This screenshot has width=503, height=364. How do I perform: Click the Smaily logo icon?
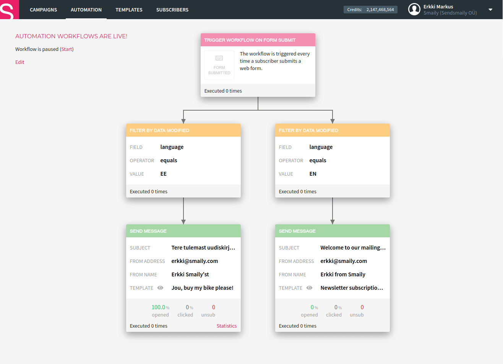coord(8,10)
